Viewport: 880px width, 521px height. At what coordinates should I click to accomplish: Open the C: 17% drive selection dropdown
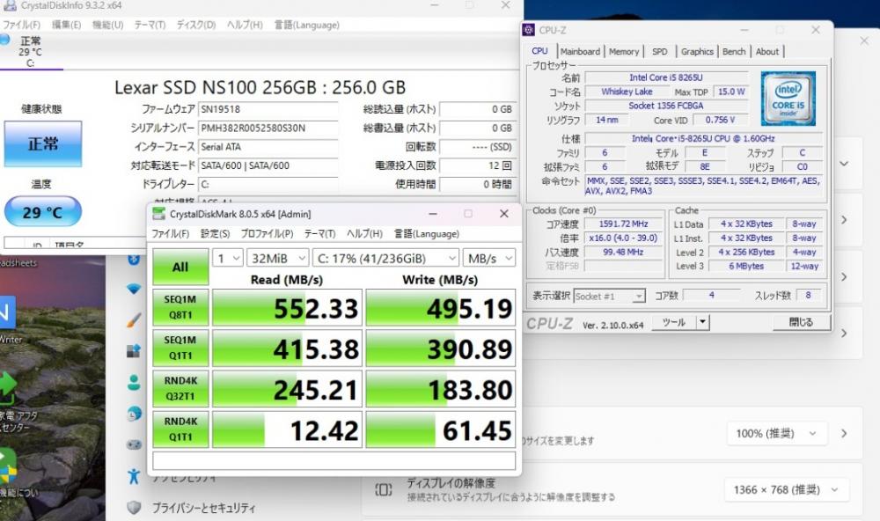(x=385, y=258)
